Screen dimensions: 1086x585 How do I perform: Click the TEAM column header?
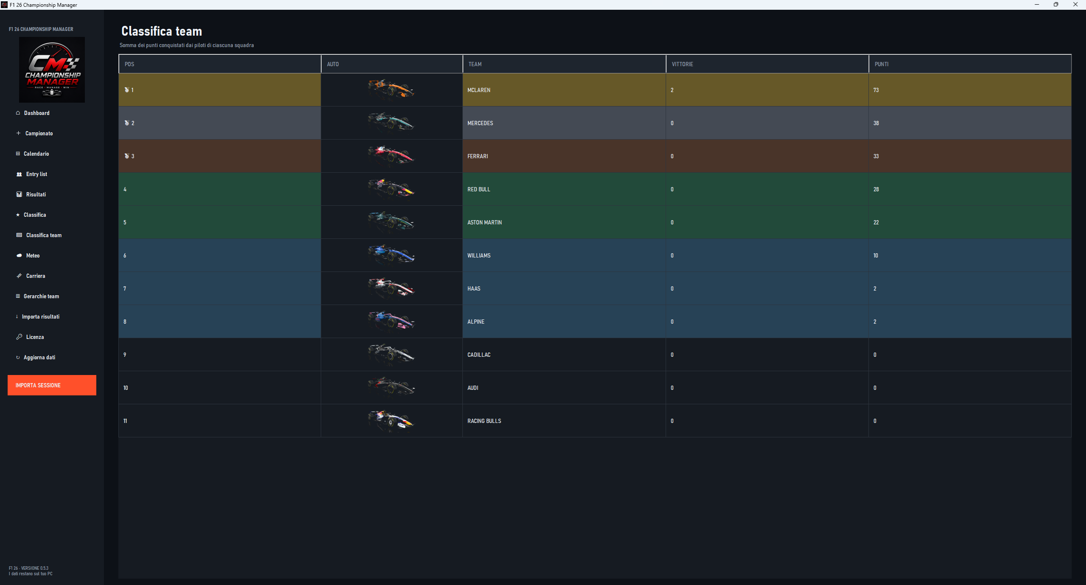564,64
